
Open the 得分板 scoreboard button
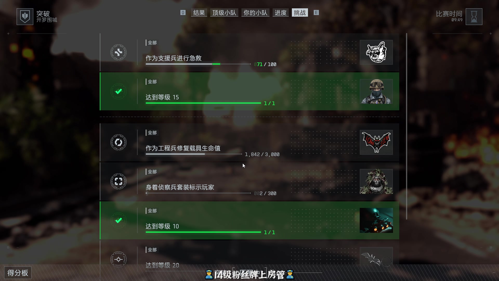coord(18,273)
